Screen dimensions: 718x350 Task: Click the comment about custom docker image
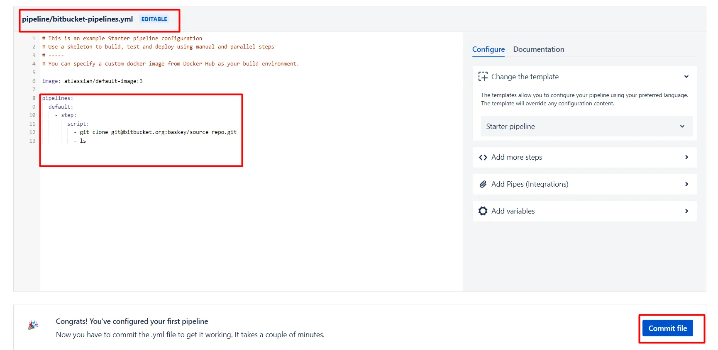click(171, 64)
